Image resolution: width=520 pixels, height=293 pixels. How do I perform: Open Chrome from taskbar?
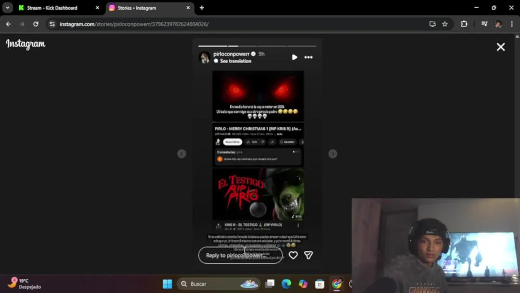point(336,284)
